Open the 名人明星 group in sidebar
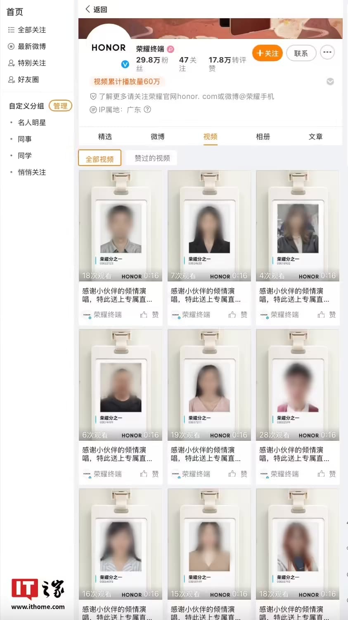348x620 pixels. tap(32, 123)
